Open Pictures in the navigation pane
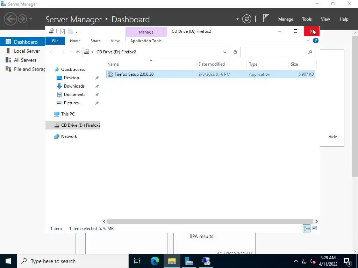 click(x=71, y=103)
